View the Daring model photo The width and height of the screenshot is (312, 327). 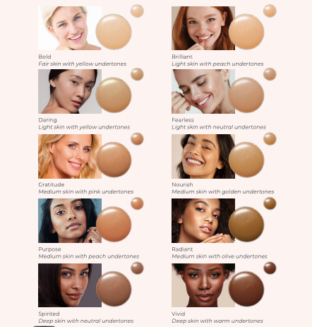70,91
